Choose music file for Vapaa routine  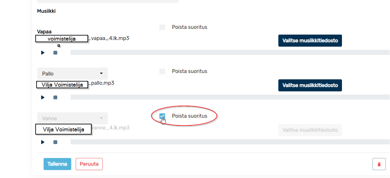pos(310,41)
